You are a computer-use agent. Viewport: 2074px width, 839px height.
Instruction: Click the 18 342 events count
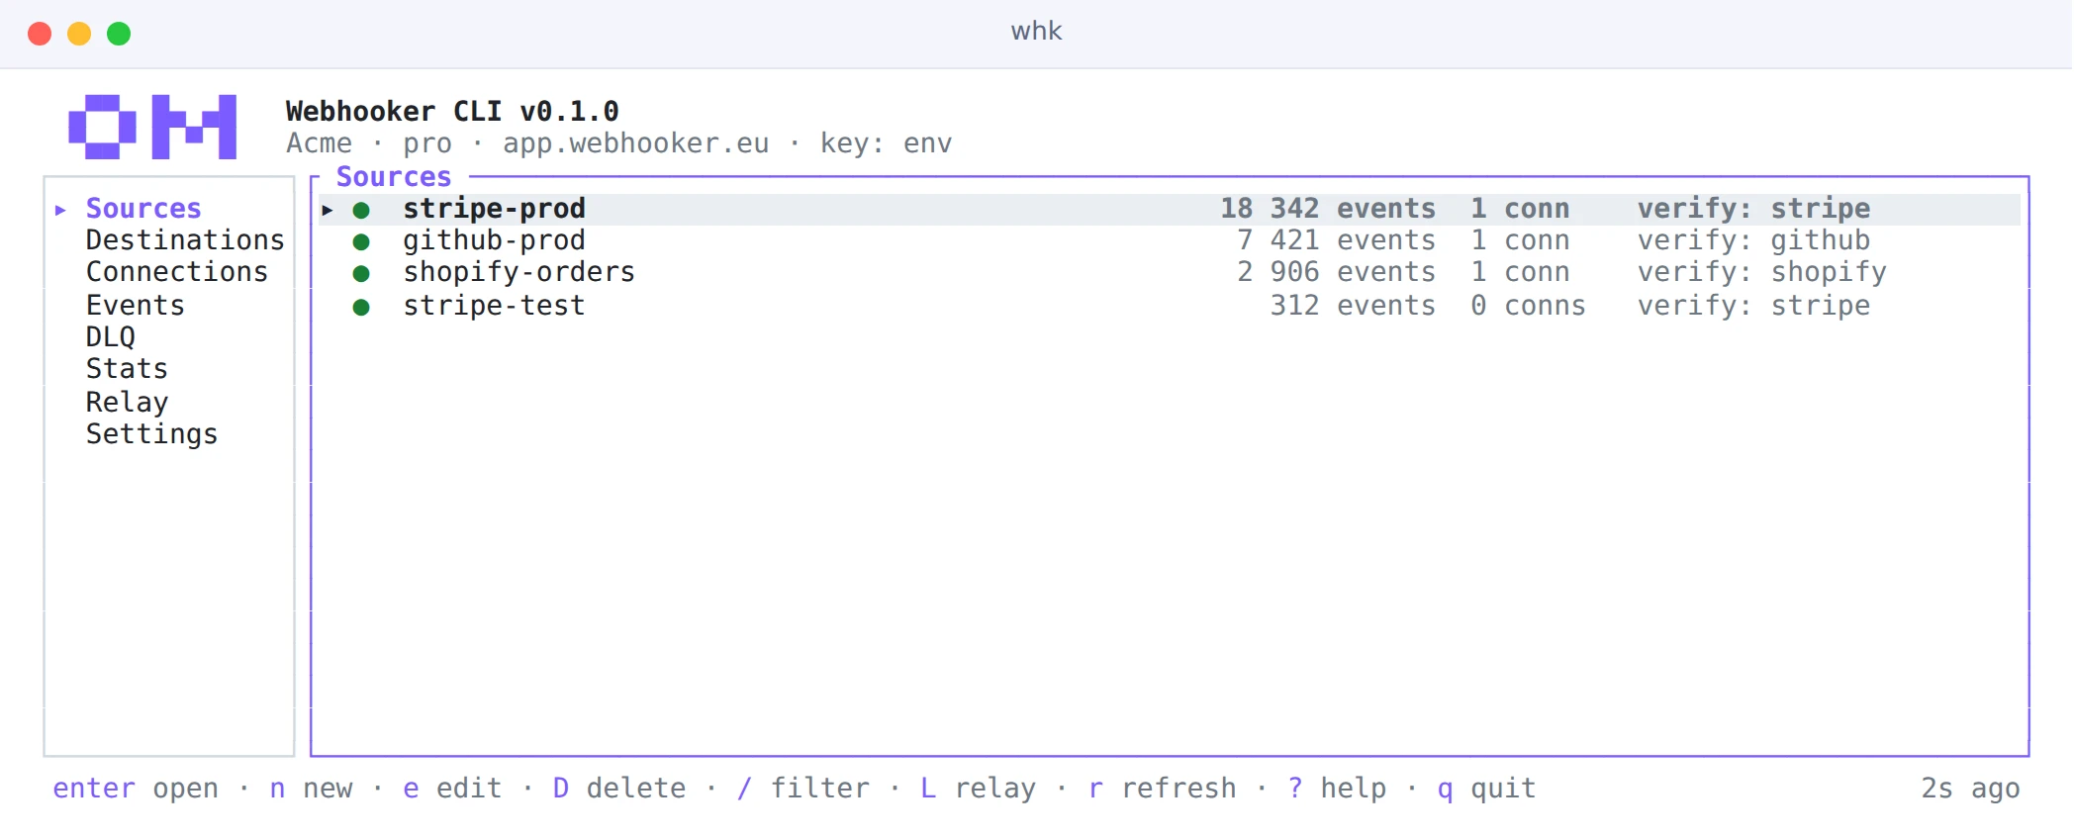coord(1328,209)
